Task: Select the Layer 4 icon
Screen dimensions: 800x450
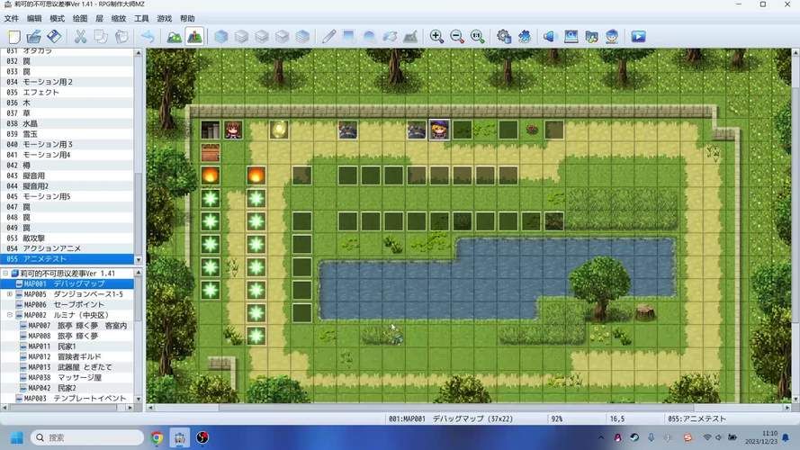Action: click(x=302, y=37)
